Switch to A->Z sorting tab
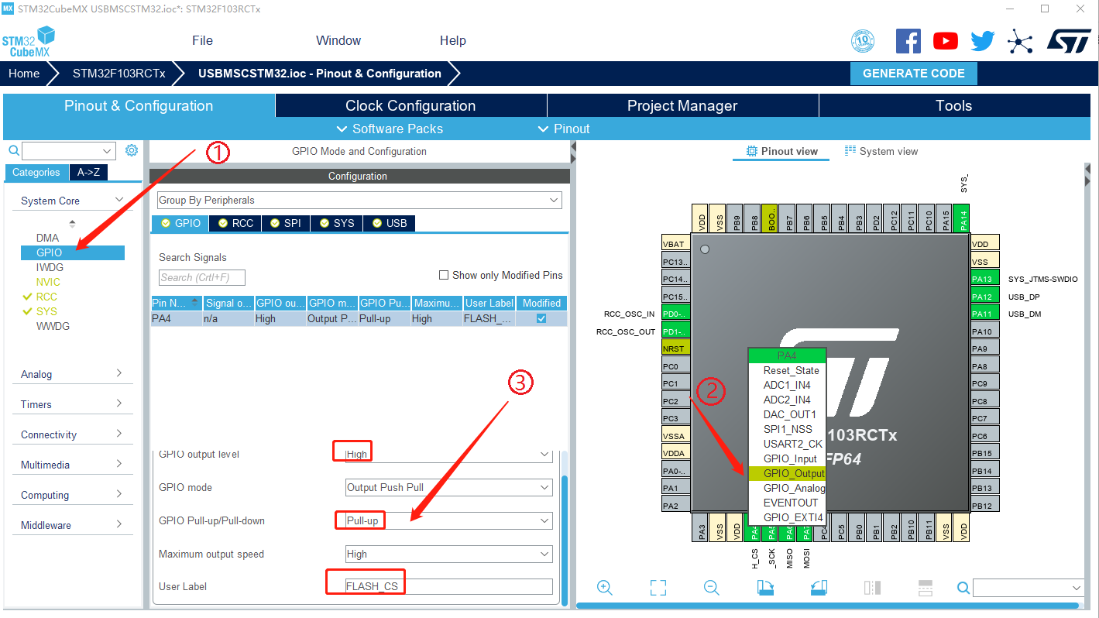The image size is (1099, 618). pyautogui.click(x=88, y=172)
